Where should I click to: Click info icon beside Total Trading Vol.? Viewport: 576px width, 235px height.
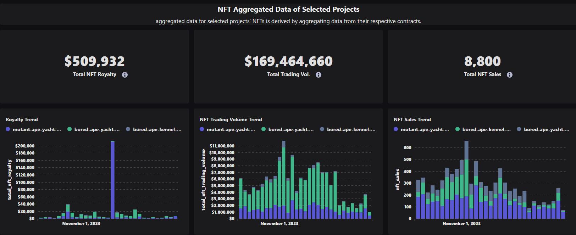pos(319,75)
